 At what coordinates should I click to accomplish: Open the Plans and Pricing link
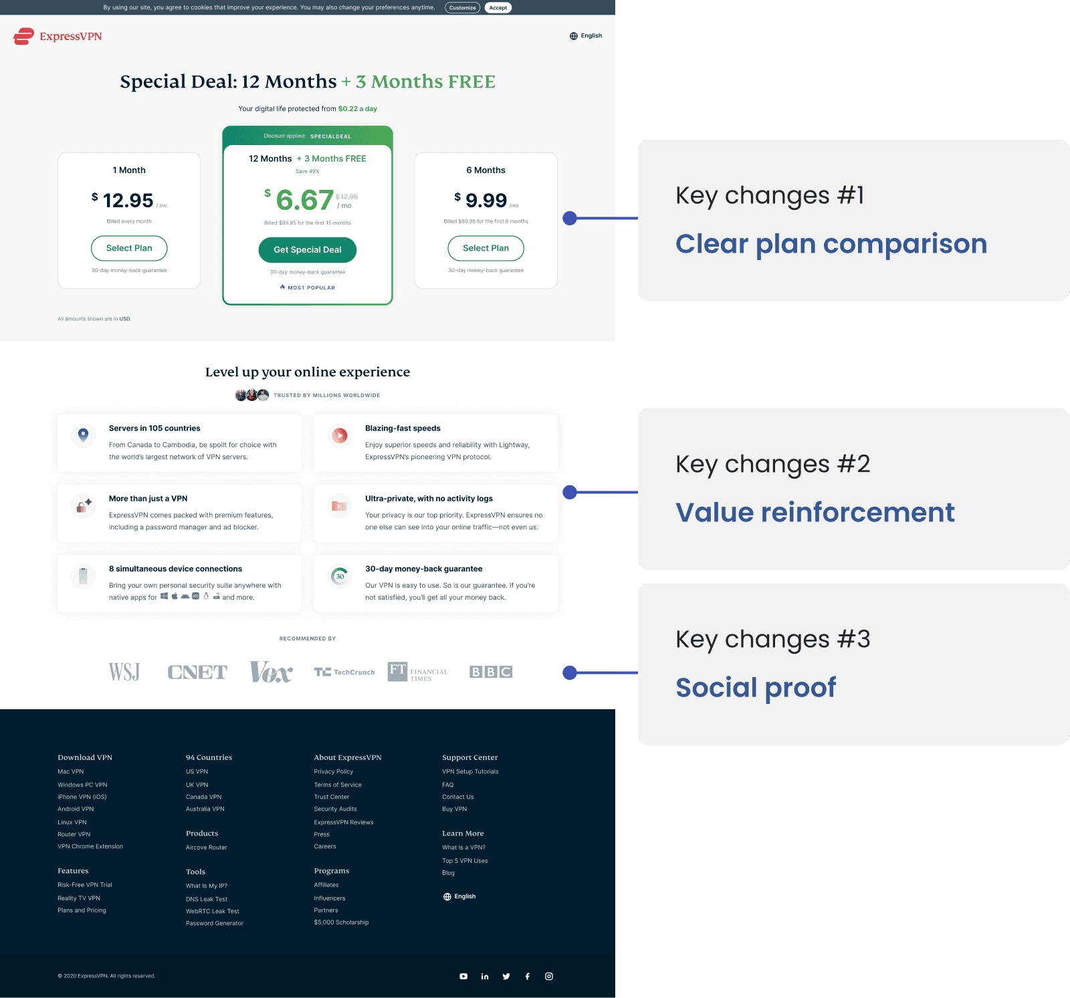tap(82, 910)
